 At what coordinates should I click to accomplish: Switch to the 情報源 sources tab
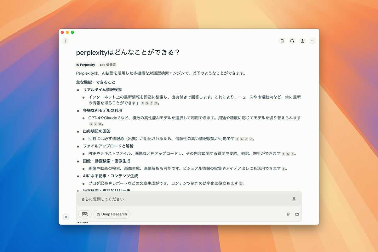click(108, 65)
